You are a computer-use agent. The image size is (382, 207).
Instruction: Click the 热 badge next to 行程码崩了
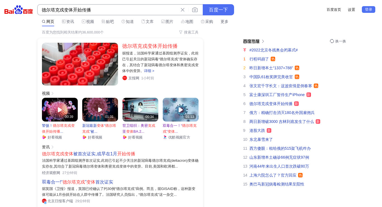[x=273, y=59]
